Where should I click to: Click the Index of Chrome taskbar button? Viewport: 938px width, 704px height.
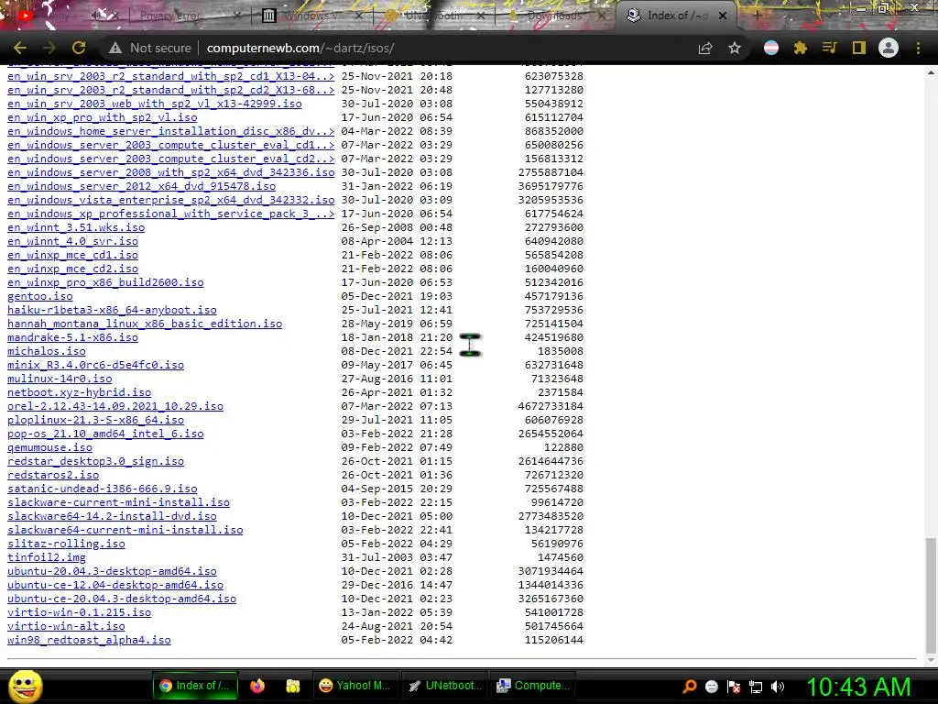(195, 686)
